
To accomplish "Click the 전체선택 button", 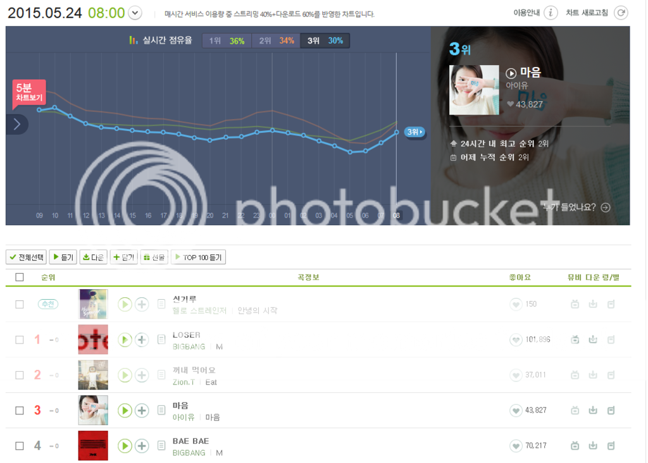I will (26, 257).
